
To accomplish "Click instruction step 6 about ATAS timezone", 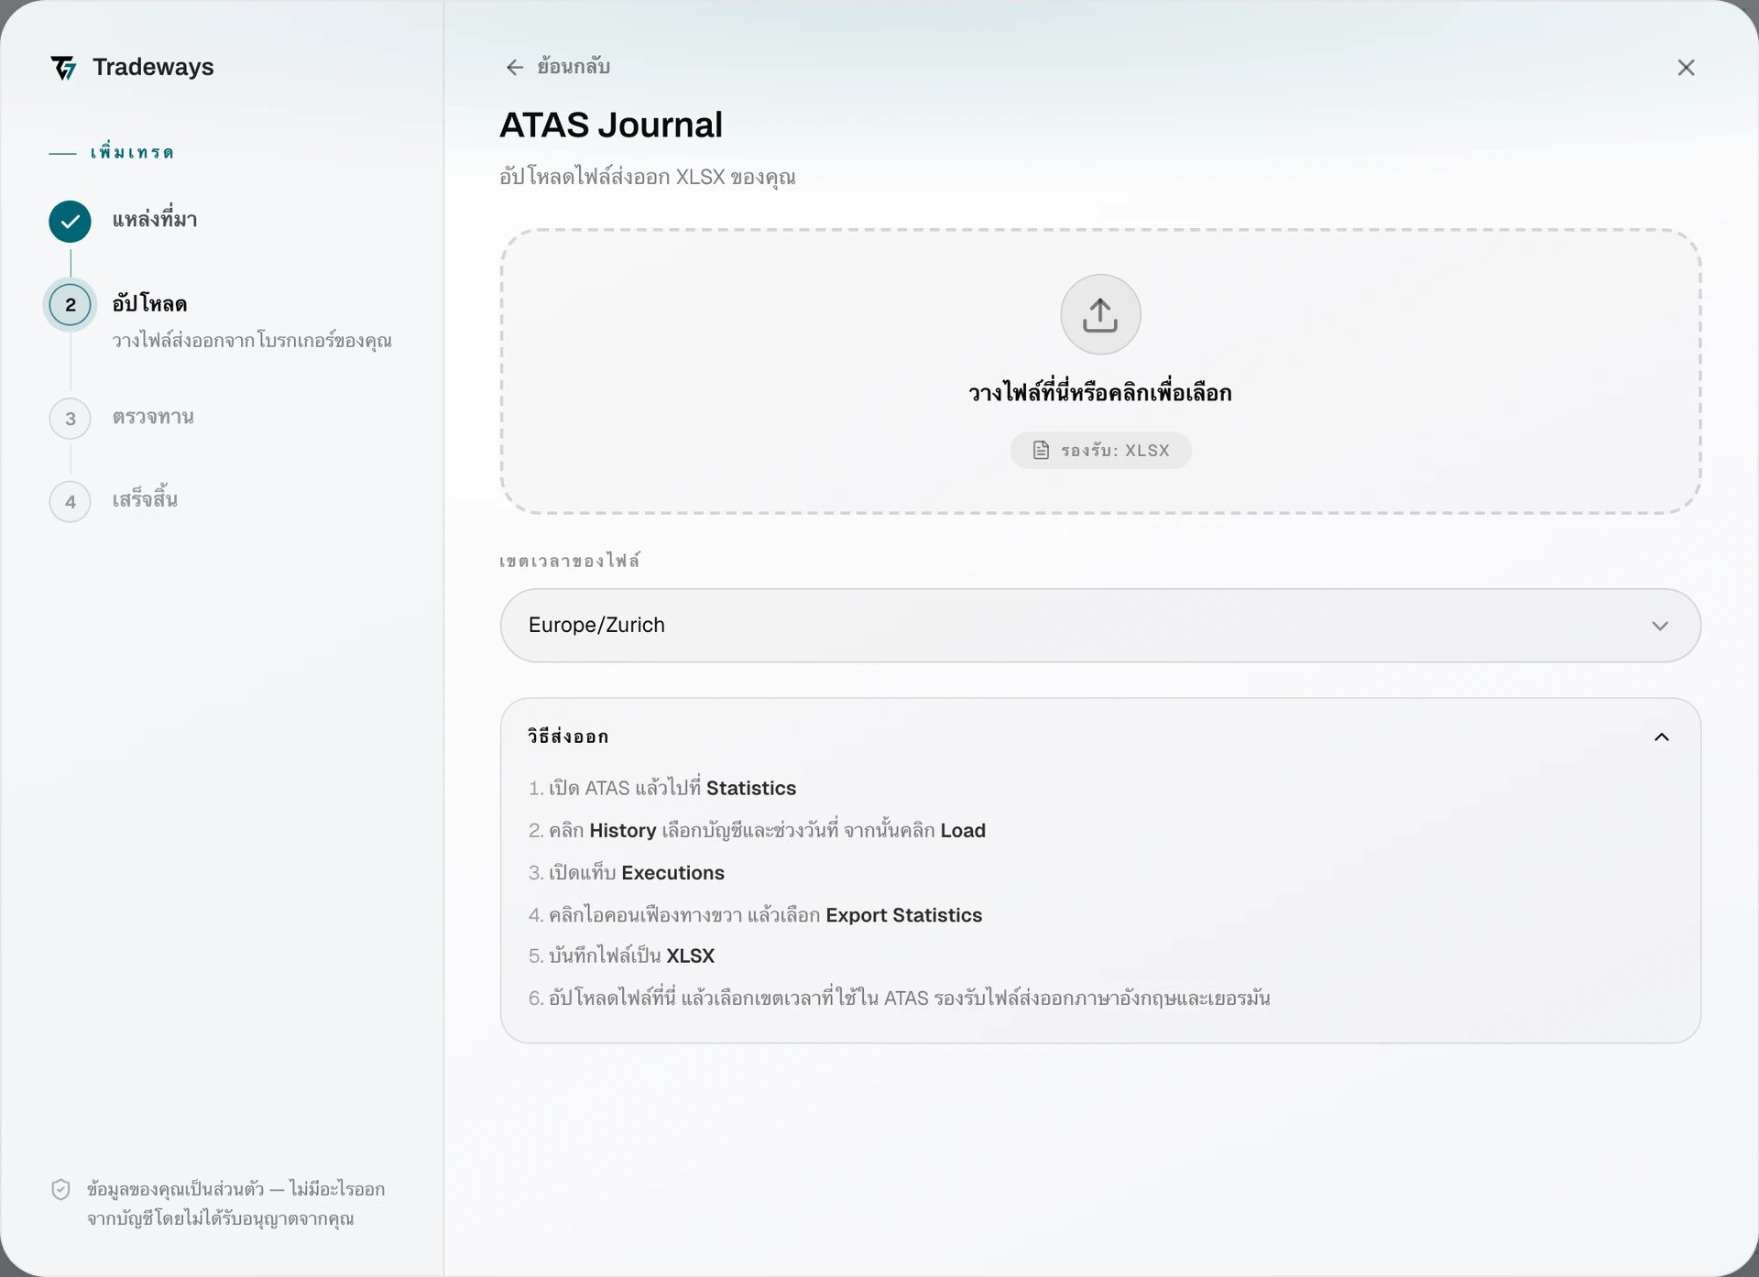I will [899, 999].
